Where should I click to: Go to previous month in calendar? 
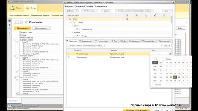pyautogui.click(x=187, y=59)
